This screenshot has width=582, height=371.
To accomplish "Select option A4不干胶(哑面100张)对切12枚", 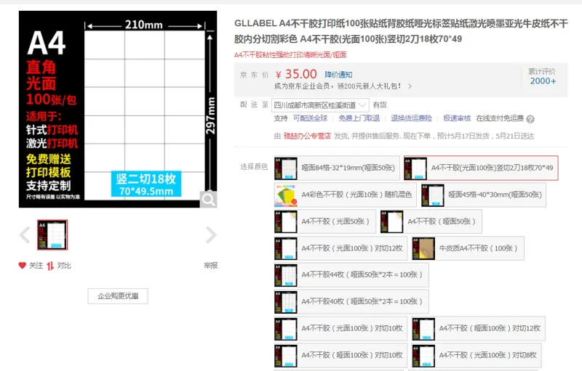I will pyautogui.click(x=478, y=328).
